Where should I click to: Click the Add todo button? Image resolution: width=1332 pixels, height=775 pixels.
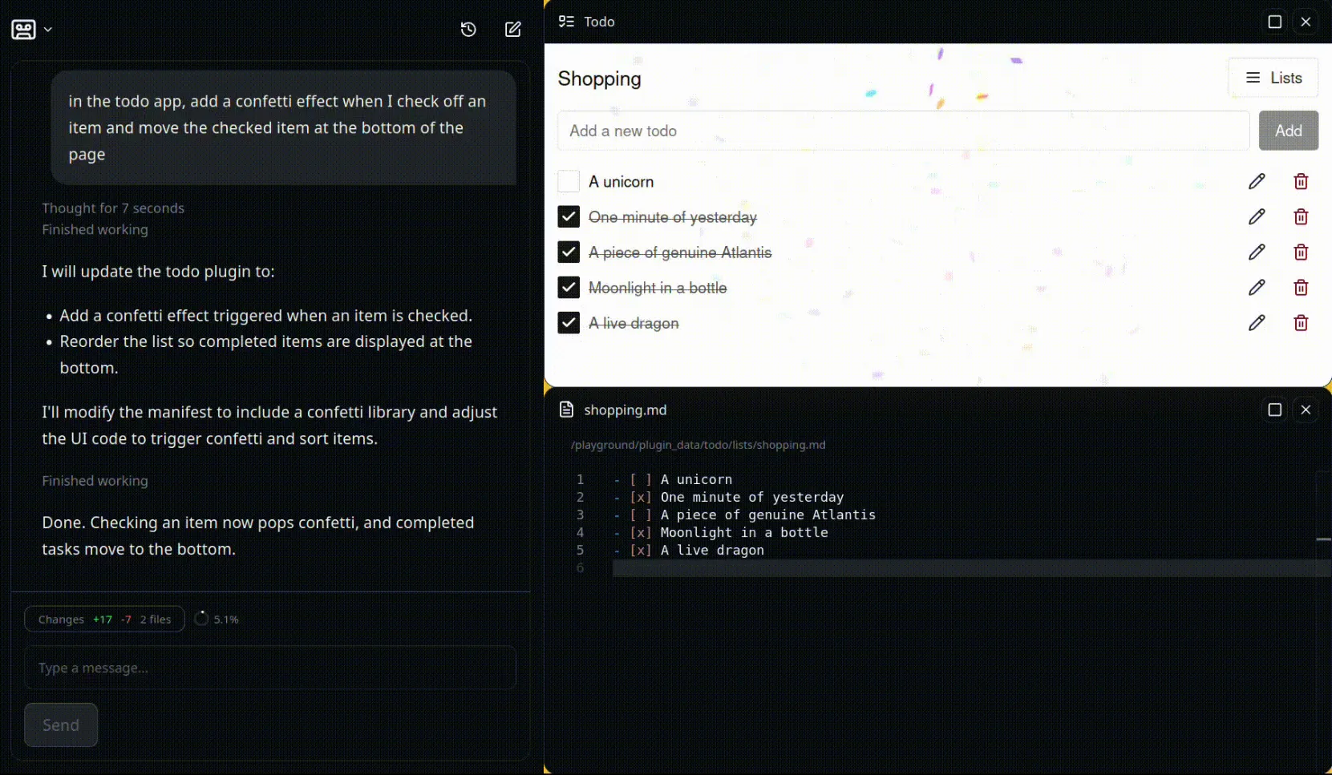pyautogui.click(x=1288, y=131)
